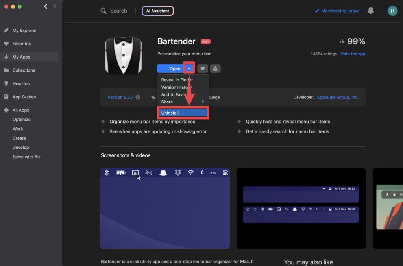Open the first menu bar icons screenshot

[165, 209]
